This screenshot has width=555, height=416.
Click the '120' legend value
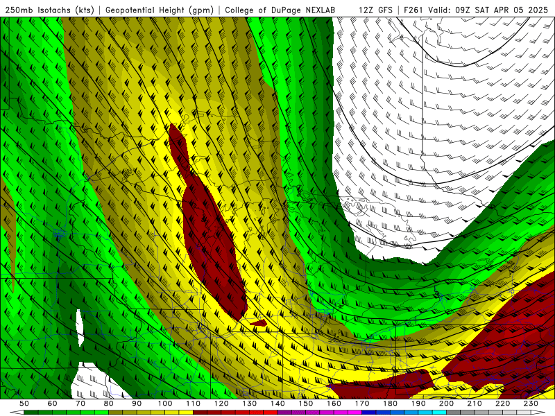[x=221, y=404]
